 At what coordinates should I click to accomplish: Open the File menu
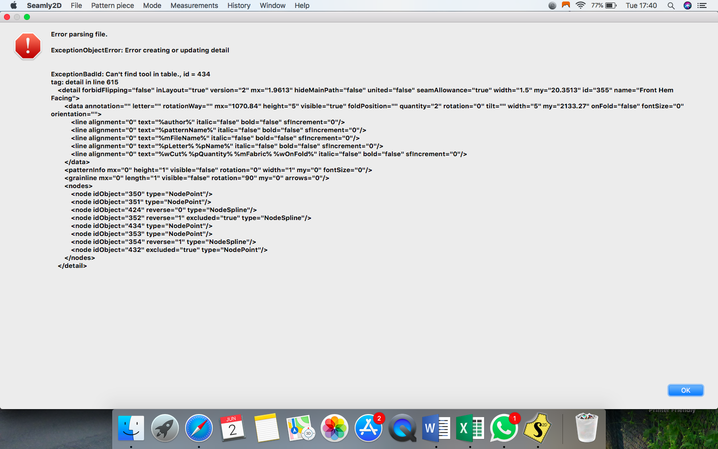pos(76,5)
